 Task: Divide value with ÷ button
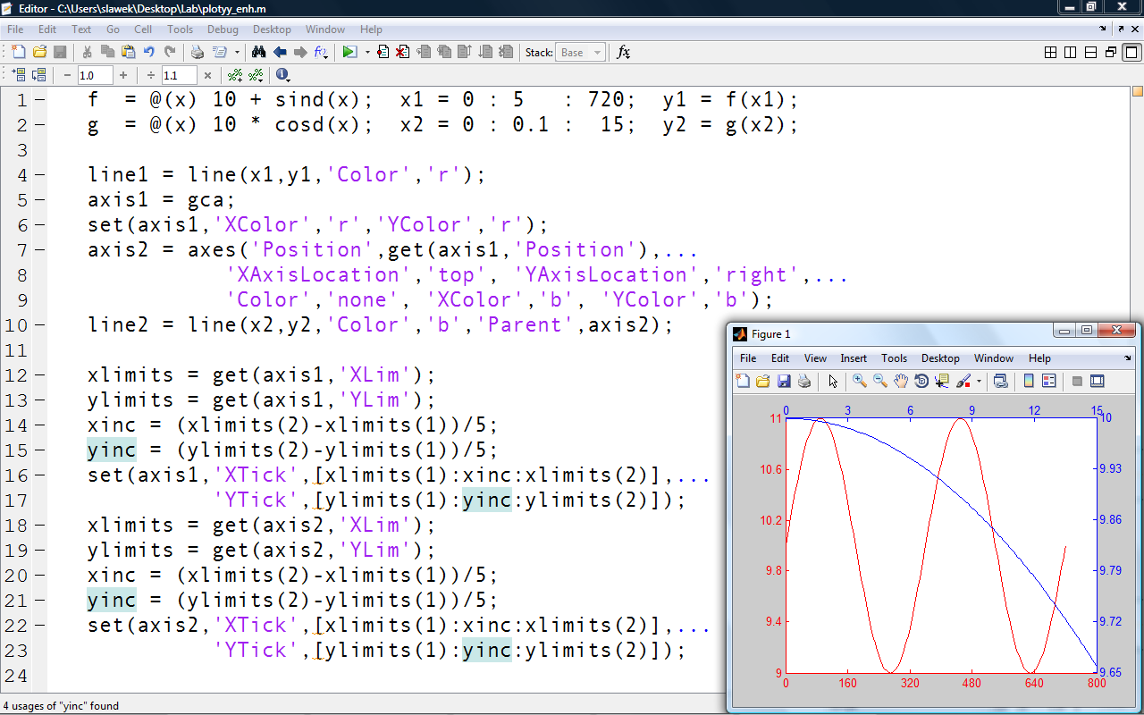pyautogui.click(x=152, y=75)
